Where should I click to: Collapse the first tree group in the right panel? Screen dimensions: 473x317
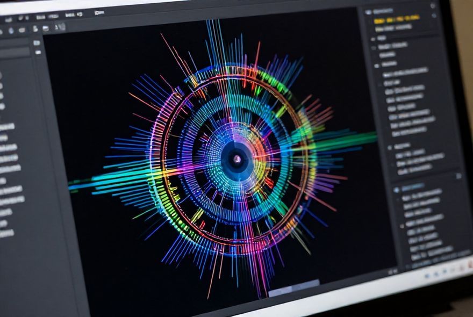[x=371, y=39]
